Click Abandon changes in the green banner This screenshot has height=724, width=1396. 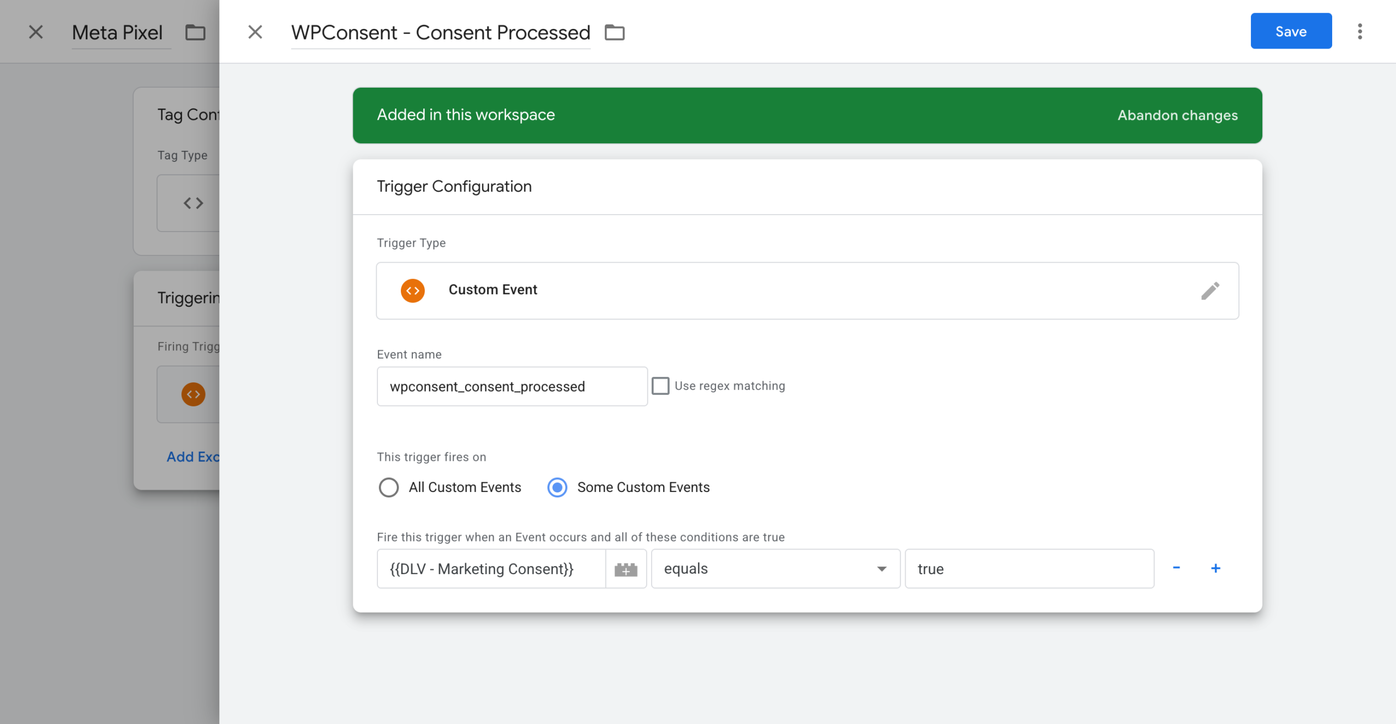1177,115
